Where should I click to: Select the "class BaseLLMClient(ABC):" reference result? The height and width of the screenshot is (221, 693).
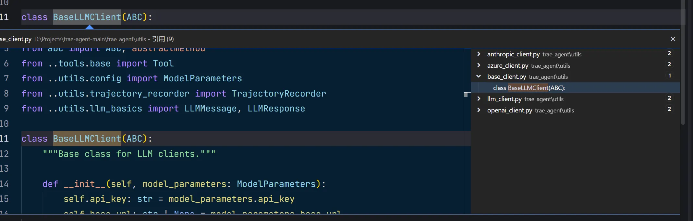(x=529, y=88)
